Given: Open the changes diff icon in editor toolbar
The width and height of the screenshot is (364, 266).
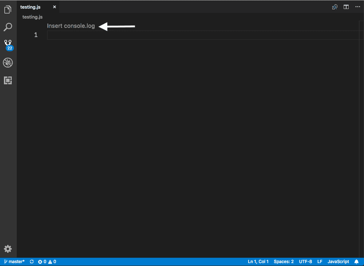Looking at the screenshot, I should [335, 7].
